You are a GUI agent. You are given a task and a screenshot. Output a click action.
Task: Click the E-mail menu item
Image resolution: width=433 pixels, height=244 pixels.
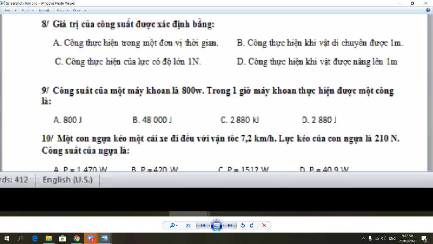[x=44, y=10]
